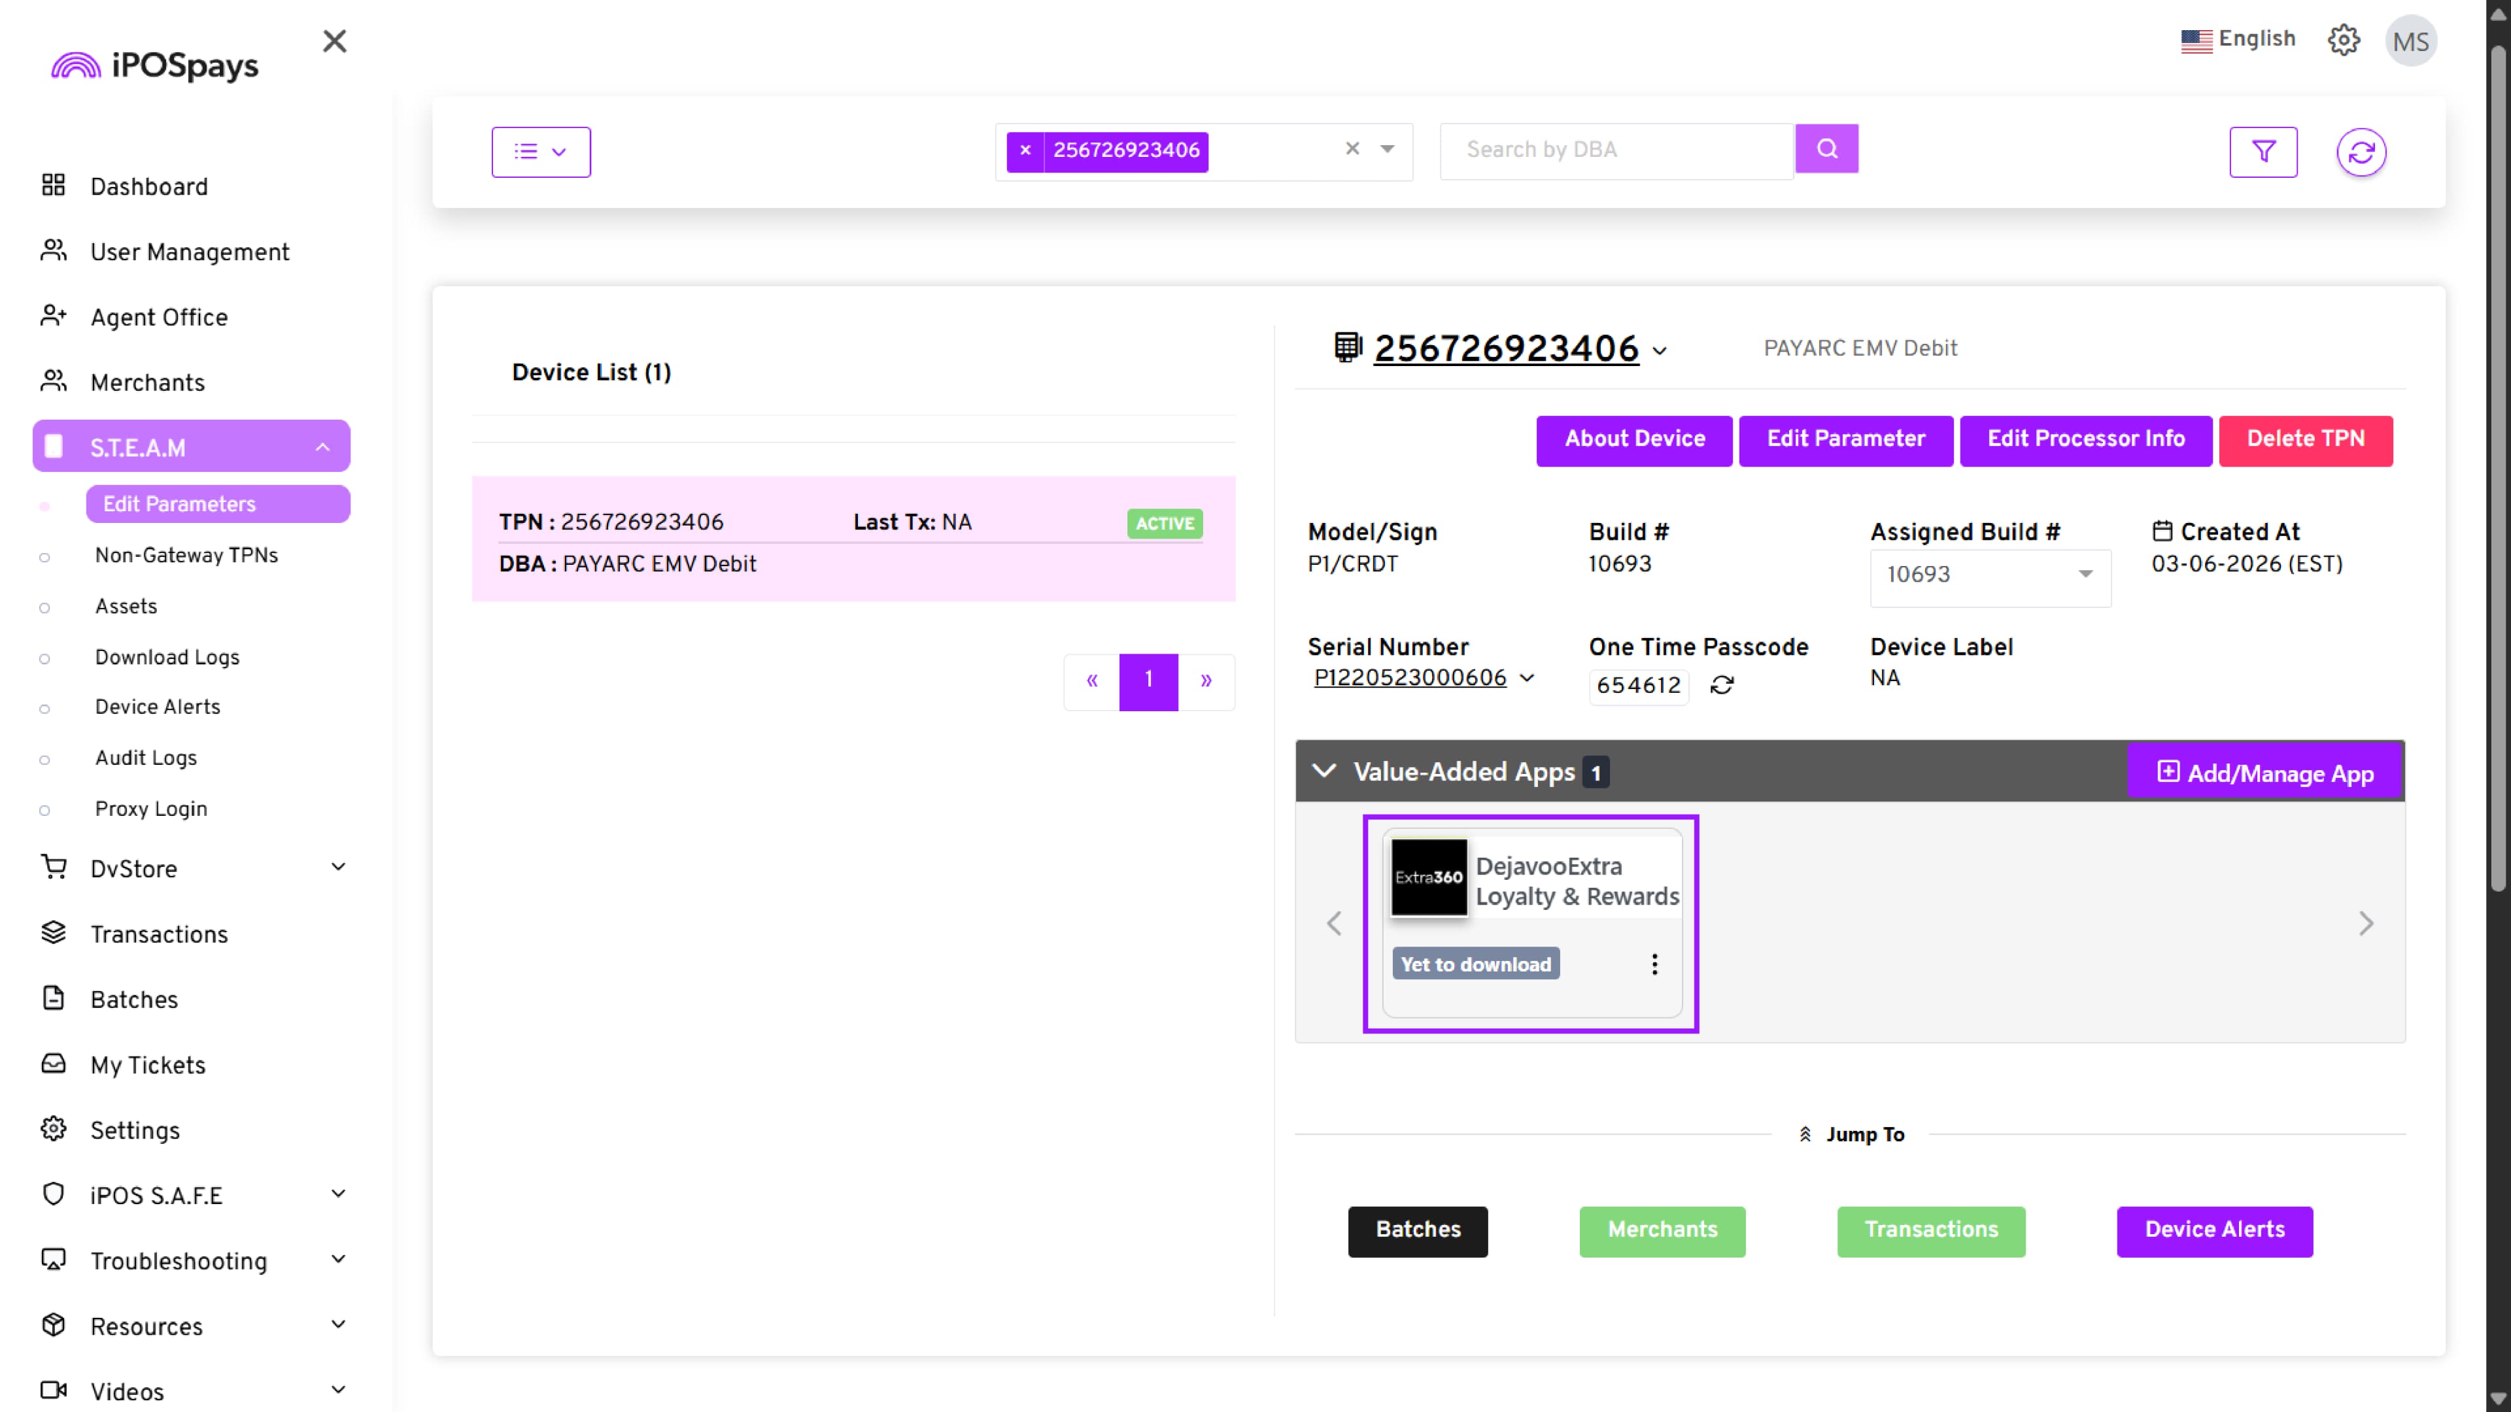This screenshot has height=1412, width=2511.
Task: Click the magnifier search button
Action: coord(1826,149)
